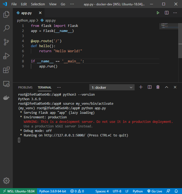The width and height of the screenshot is (182, 194).
Task: Click the http://127.0.0.1:5000/ terminal link
Action: click(65, 135)
